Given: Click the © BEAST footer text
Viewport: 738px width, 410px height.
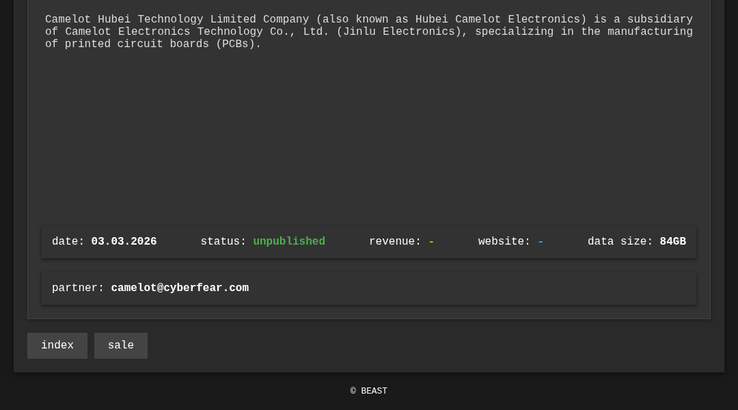Looking at the screenshot, I should [369, 391].
